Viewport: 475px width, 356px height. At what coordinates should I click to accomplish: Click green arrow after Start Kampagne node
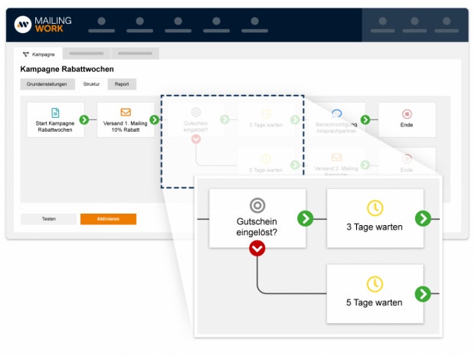(x=84, y=120)
